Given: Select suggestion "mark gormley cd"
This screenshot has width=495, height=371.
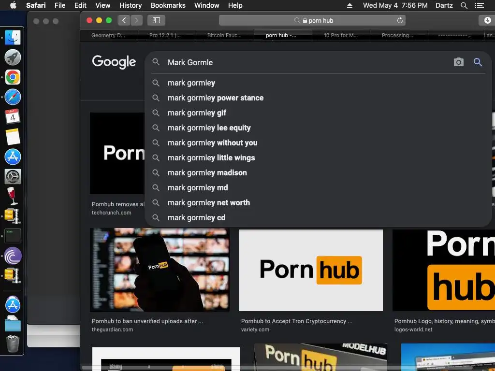Looking at the screenshot, I should 318,218.
